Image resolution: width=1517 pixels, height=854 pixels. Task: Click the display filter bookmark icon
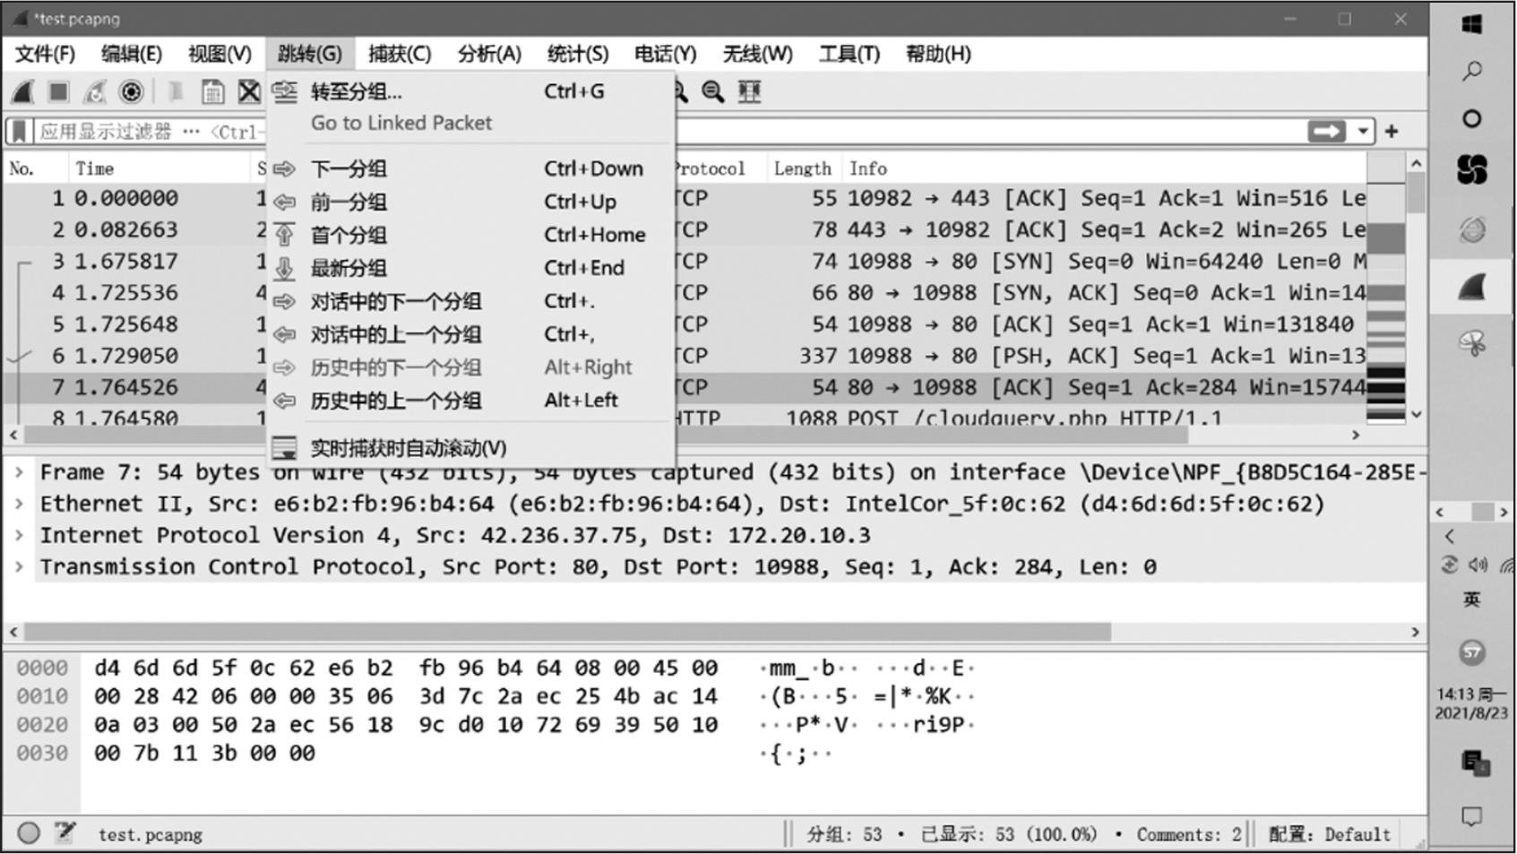pos(20,131)
